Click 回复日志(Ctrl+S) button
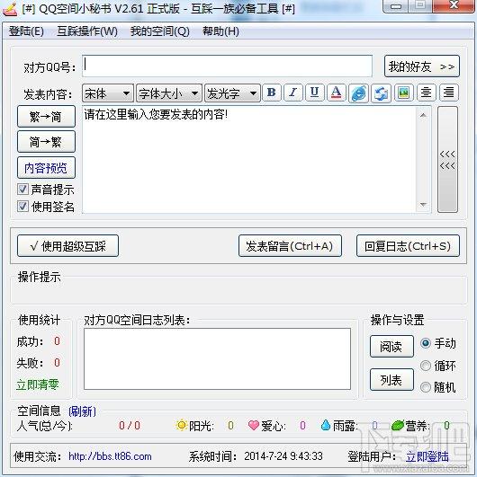477x477 pixels. coord(408,246)
